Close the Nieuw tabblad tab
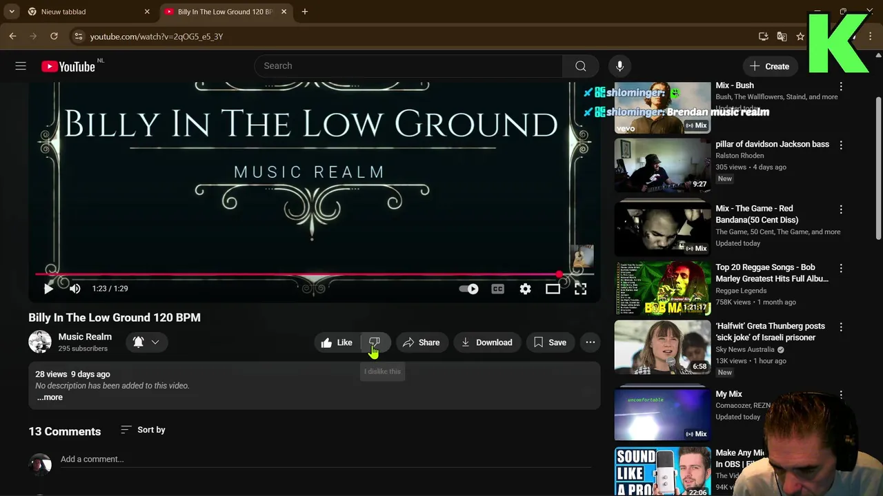 (147, 12)
